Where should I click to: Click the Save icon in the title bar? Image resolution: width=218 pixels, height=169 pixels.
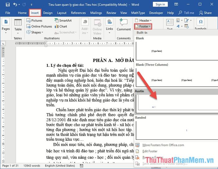coord(8,5)
